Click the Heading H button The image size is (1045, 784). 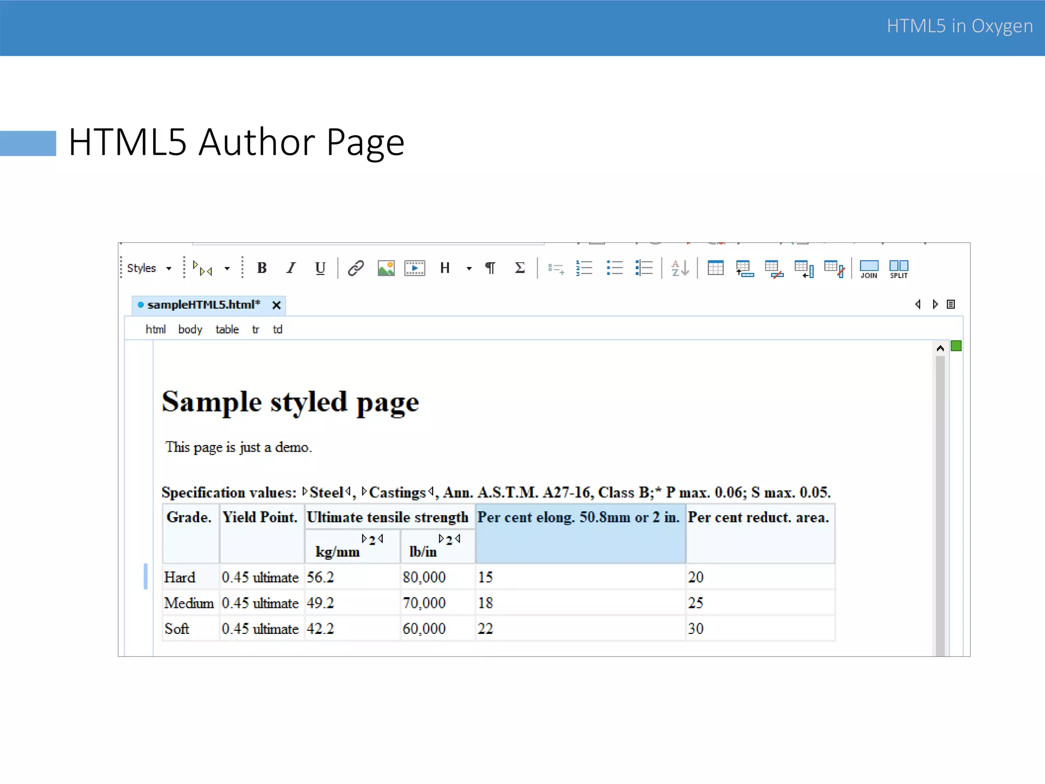pyautogui.click(x=445, y=268)
